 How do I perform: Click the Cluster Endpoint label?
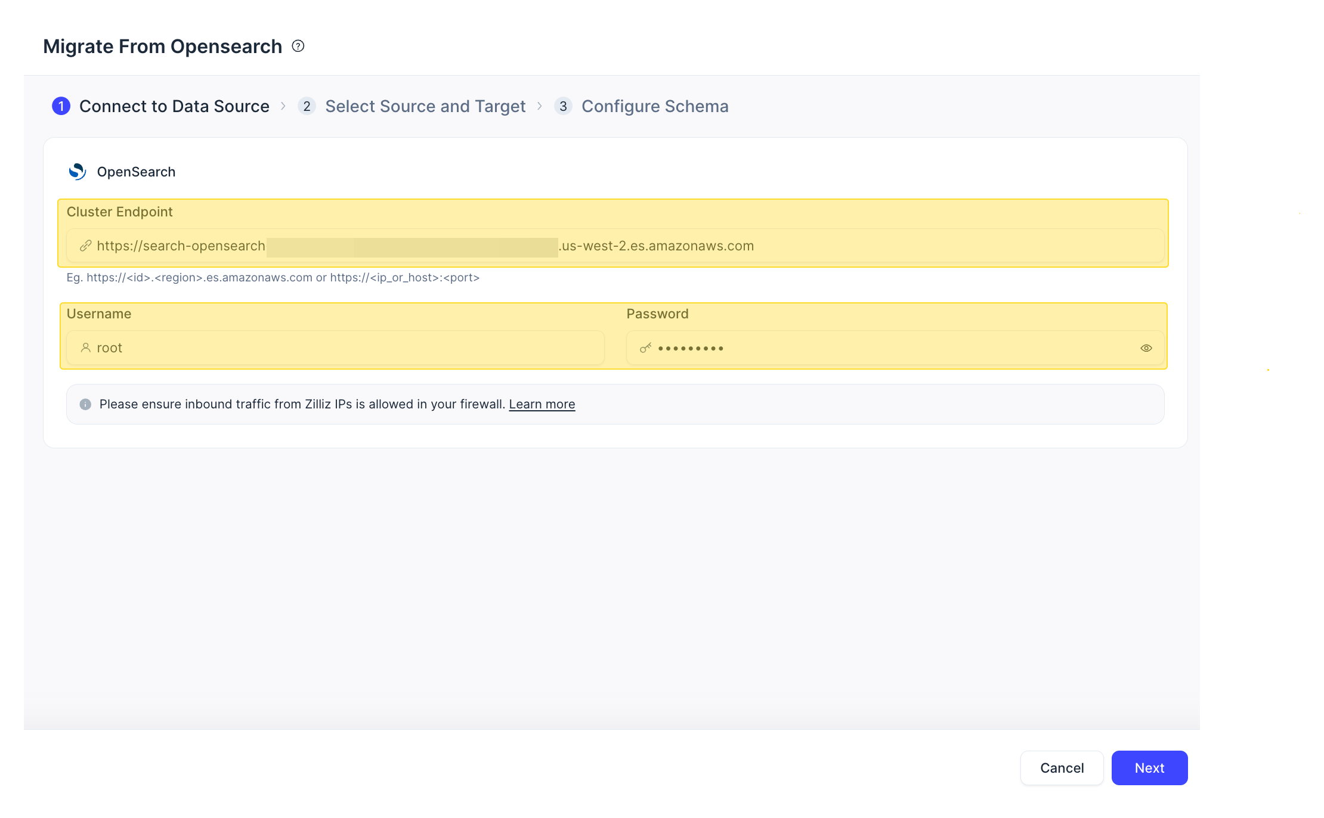119,212
